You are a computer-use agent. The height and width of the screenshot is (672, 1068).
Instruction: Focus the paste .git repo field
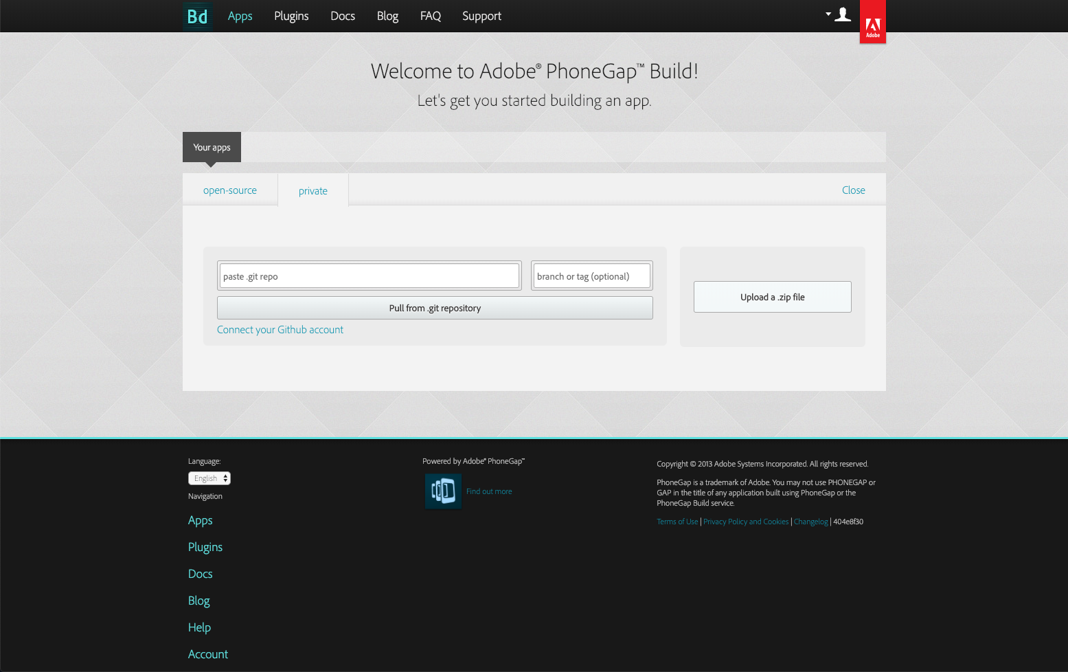[x=370, y=276]
